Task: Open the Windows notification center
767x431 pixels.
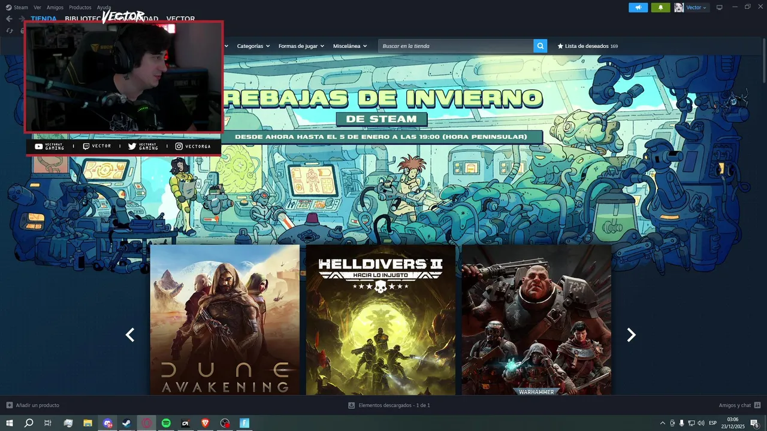Action: click(755, 423)
